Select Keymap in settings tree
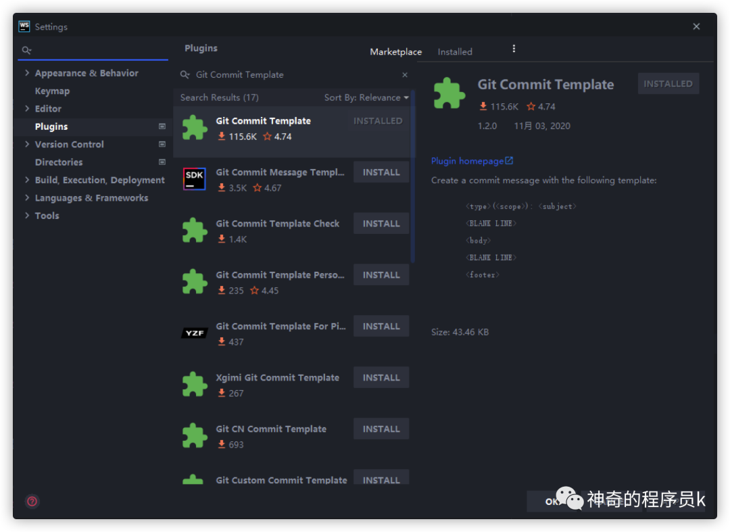This screenshot has width=730, height=532. 52,91
